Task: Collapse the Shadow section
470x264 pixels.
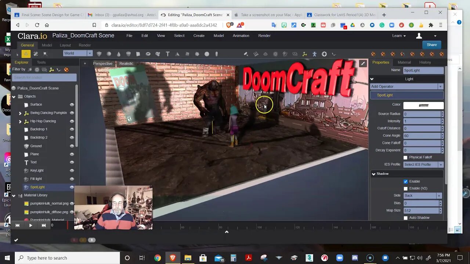Action: (x=373, y=174)
